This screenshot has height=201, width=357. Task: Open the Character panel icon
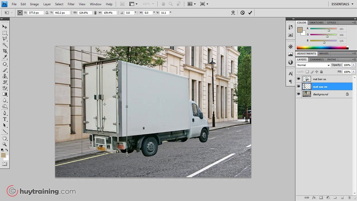290,74
